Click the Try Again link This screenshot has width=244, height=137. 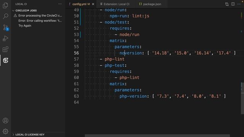25,25
